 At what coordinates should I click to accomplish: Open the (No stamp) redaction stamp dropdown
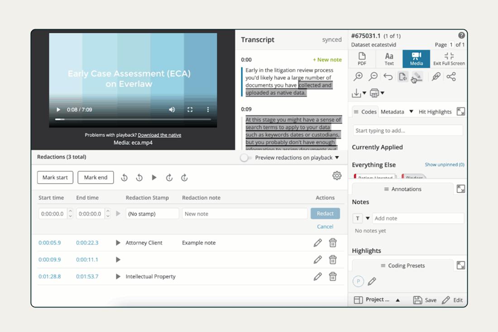pos(152,214)
